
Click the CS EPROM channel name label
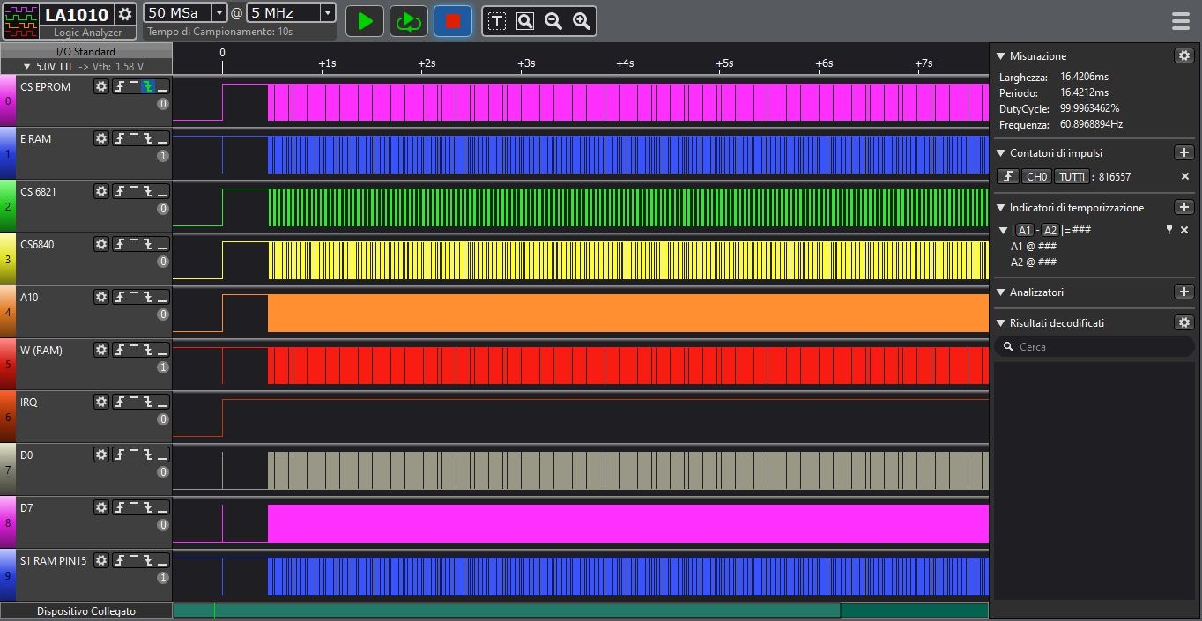[x=46, y=87]
